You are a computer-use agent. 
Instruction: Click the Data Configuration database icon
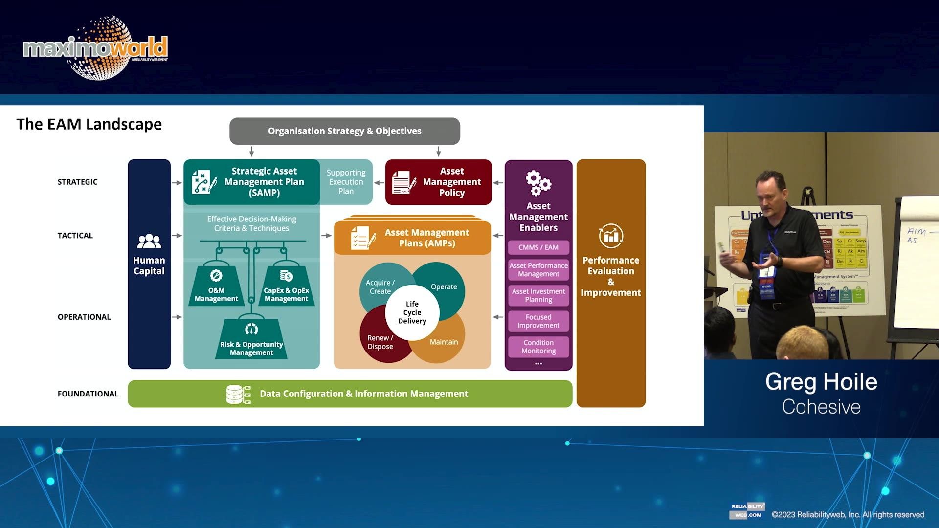point(238,394)
